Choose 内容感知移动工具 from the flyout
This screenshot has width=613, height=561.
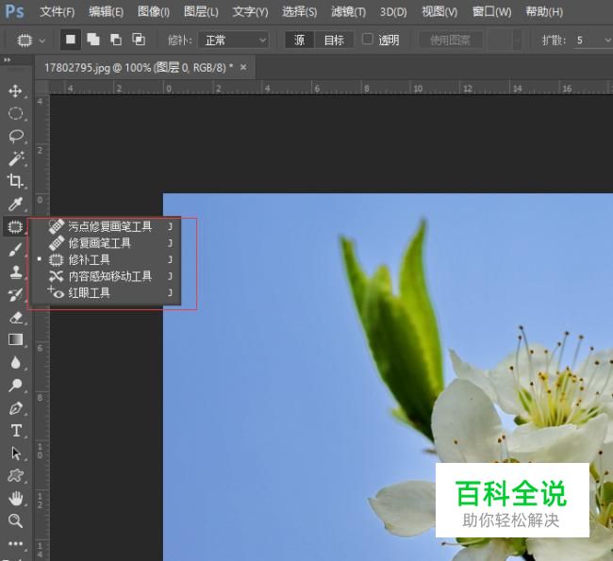(106, 276)
